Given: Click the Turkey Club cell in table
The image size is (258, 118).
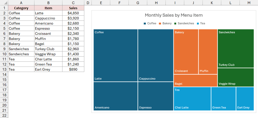Looking at the screenshot, I should point(48,49).
